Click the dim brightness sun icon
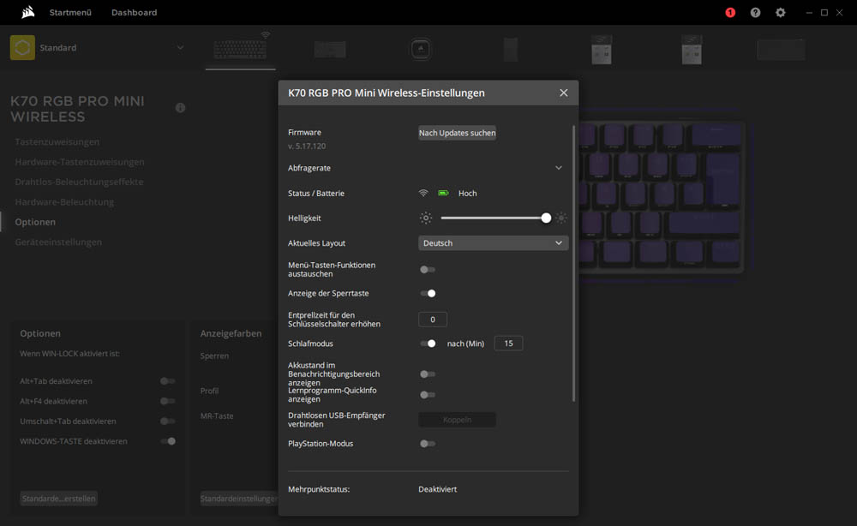The image size is (857, 526). click(426, 218)
